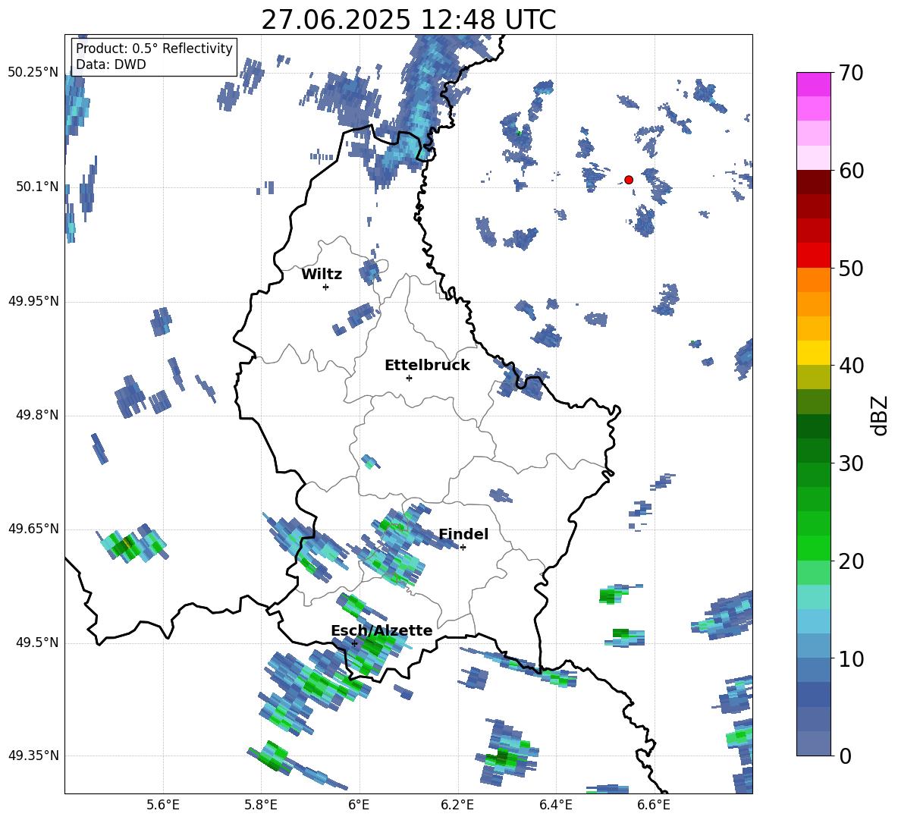Click the Data: DWD text

point(111,64)
